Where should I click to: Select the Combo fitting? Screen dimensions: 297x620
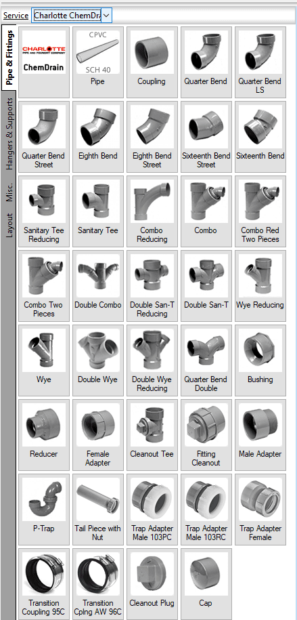[206, 211]
